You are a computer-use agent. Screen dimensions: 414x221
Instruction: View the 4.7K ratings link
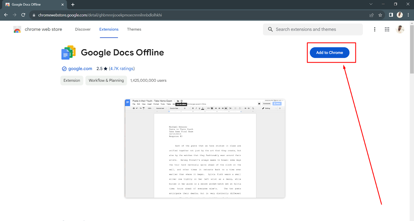pyautogui.click(x=122, y=69)
